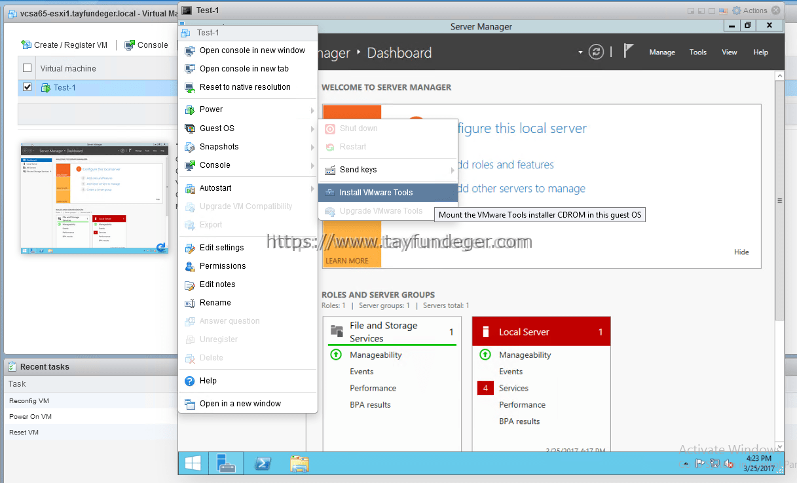Click the 'roles and features' link
The width and height of the screenshot is (797, 483).
(505, 164)
